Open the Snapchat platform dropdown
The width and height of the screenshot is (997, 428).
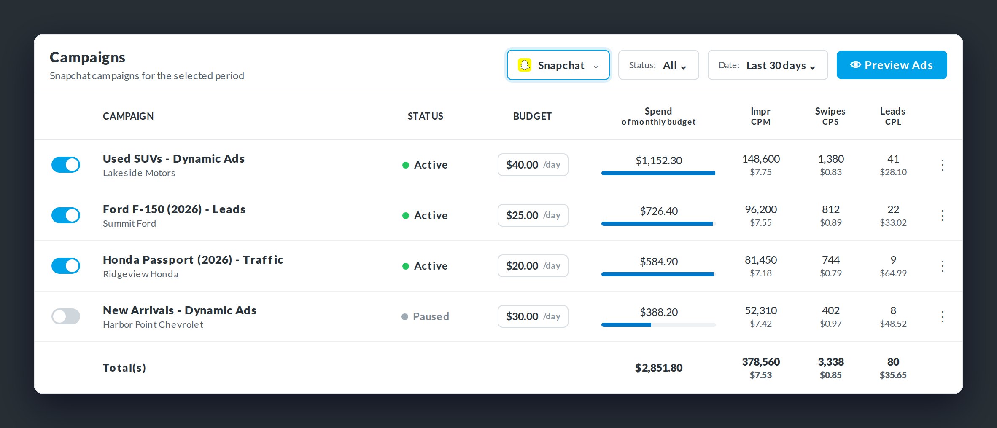coord(558,65)
